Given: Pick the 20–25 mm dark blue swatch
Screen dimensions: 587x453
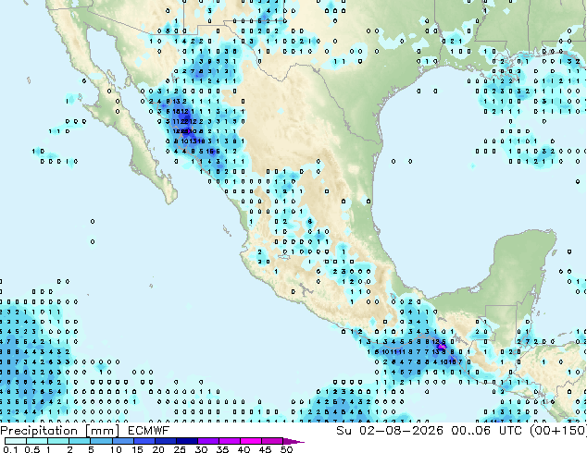Looking at the screenshot, I should pyautogui.click(x=165, y=441).
